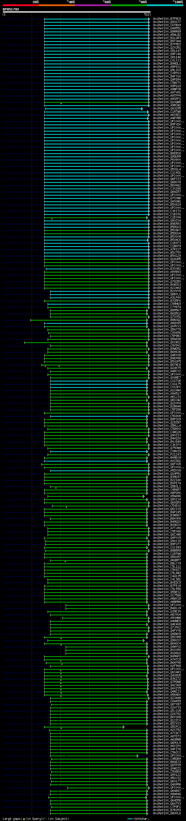The height and width of the screenshot is (821, 186).
Task: Select the UniRef100_B2VVY8 label
Action: (x=167, y=291)
